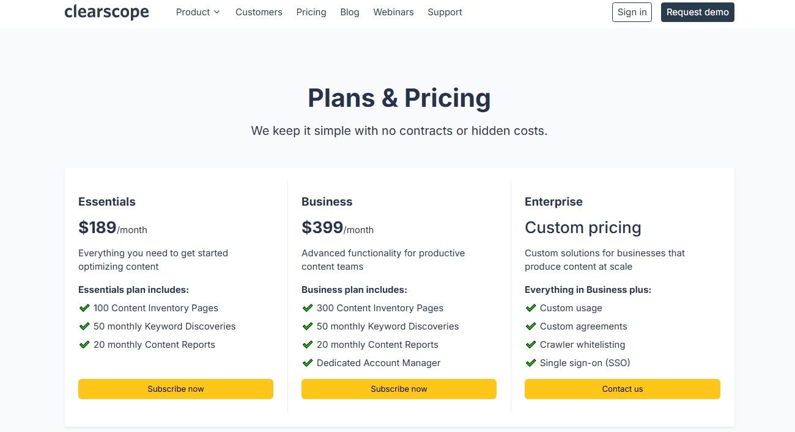Subscribe to the Essentials plan
The image size is (795, 432).
pos(176,389)
